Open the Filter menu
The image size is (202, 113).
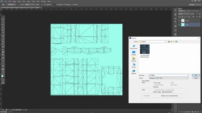tap(33, 1)
